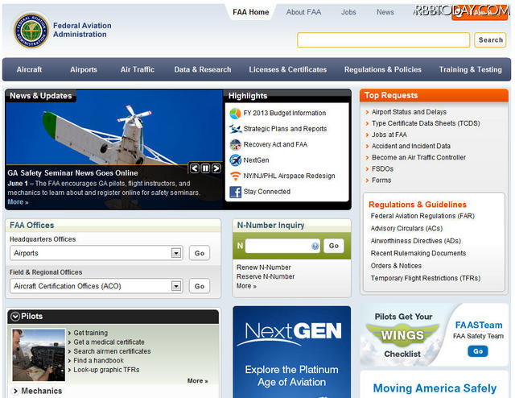The image size is (515, 398).
Task: Click Renew N-Number link
Action: (x=263, y=267)
